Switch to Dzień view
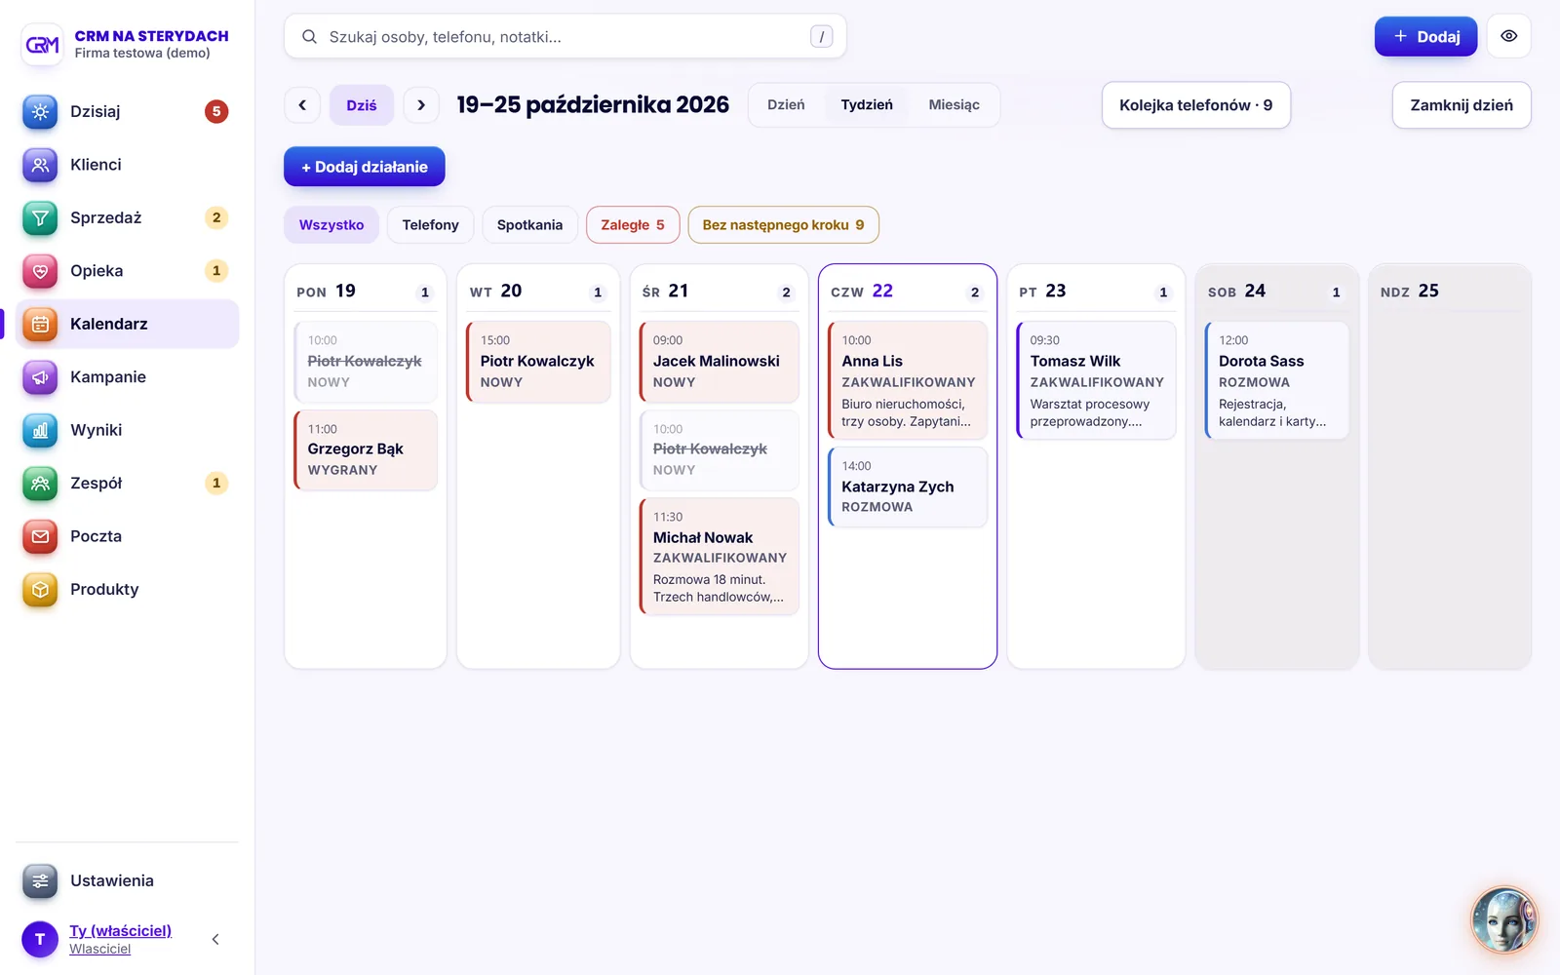The height and width of the screenshot is (975, 1560). 786,105
